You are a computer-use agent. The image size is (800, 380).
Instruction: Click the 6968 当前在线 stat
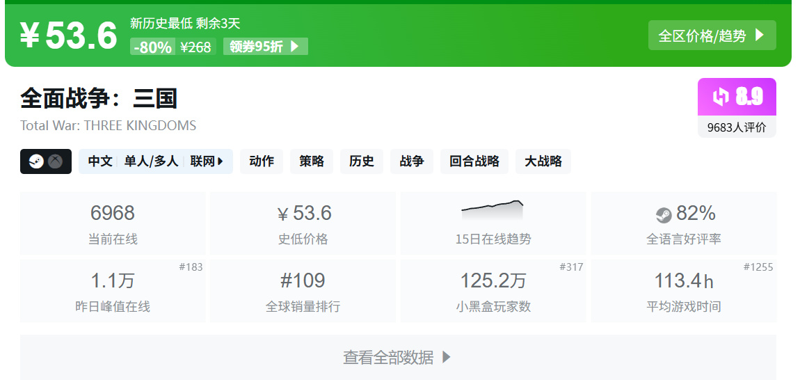click(x=113, y=223)
